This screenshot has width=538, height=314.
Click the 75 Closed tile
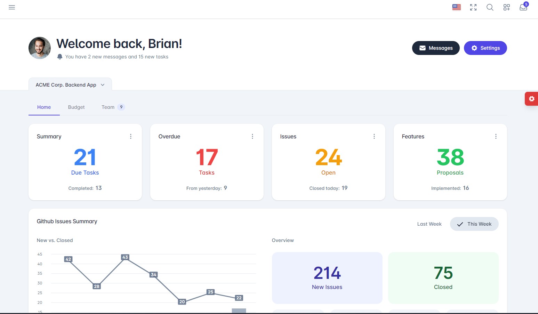tap(443, 278)
